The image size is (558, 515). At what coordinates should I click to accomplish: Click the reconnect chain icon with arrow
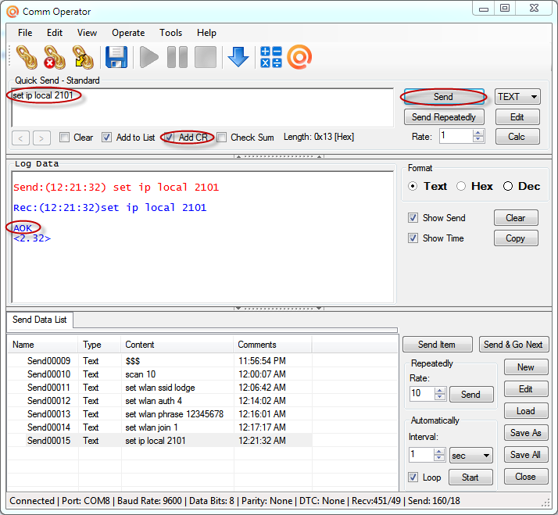point(83,57)
